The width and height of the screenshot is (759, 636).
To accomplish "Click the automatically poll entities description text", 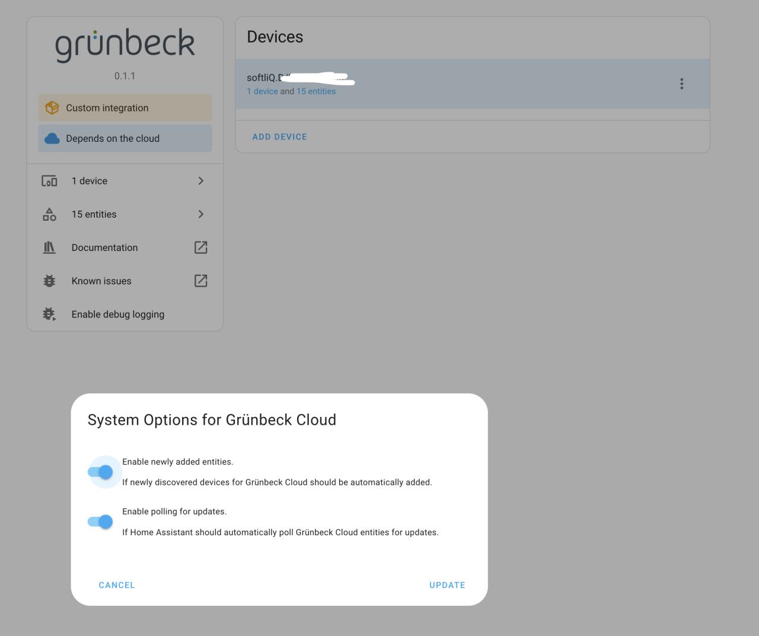I will (x=280, y=532).
